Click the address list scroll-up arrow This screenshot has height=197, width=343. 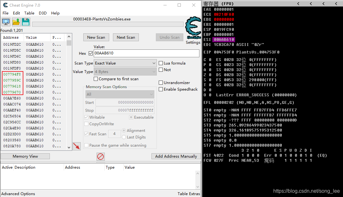pos(69,37)
